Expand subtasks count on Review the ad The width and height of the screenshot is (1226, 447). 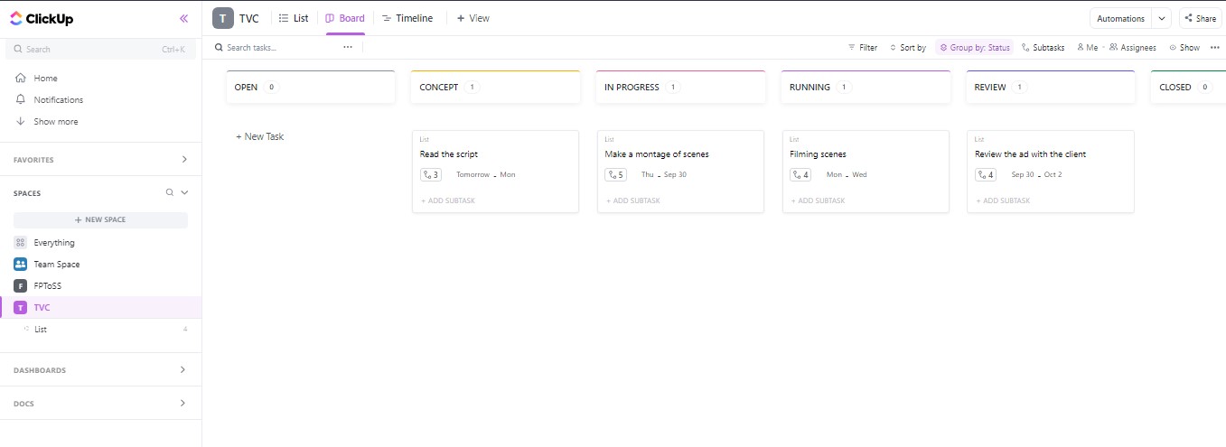pyautogui.click(x=986, y=175)
